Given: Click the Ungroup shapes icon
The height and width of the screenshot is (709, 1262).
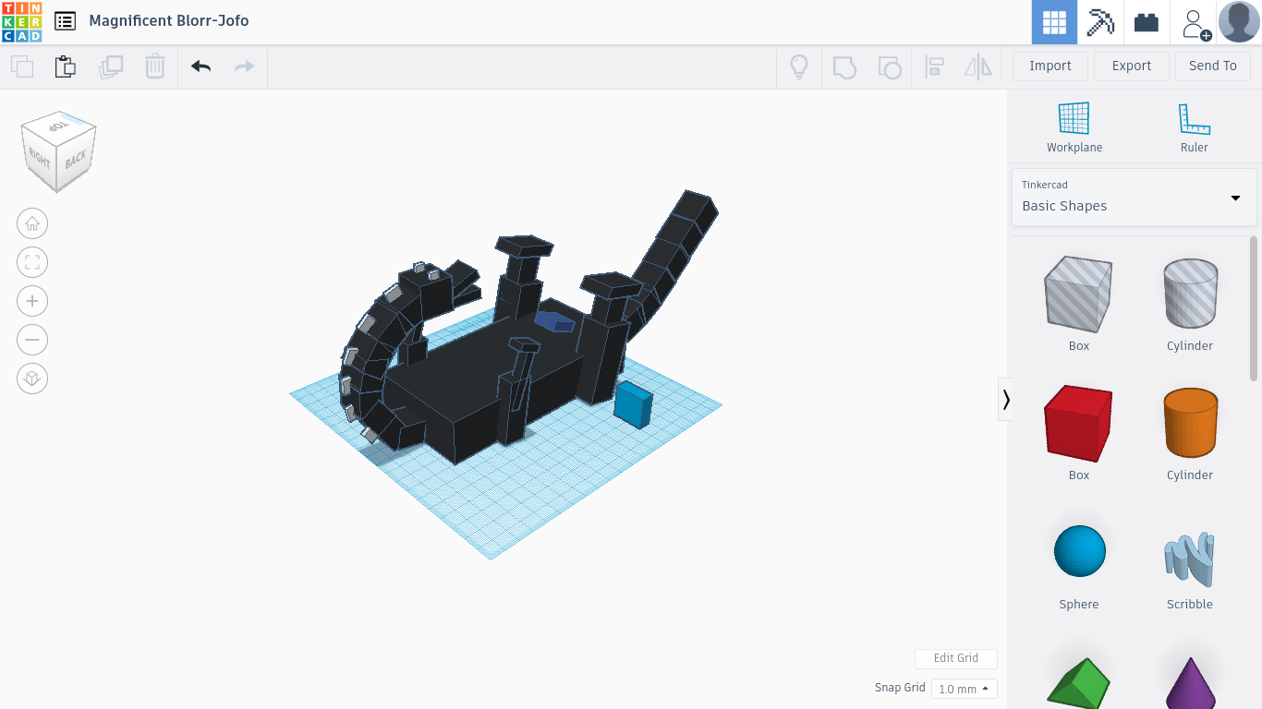Looking at the screenshot, I should point(889,66).
